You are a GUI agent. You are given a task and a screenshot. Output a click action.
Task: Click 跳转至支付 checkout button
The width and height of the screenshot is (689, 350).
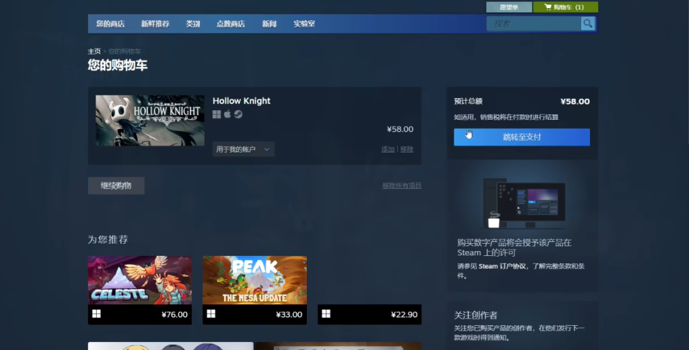521,137
